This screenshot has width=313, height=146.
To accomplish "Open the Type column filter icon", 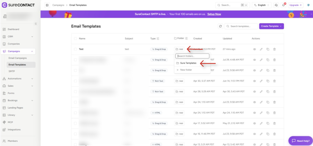I will pos(158,38).
